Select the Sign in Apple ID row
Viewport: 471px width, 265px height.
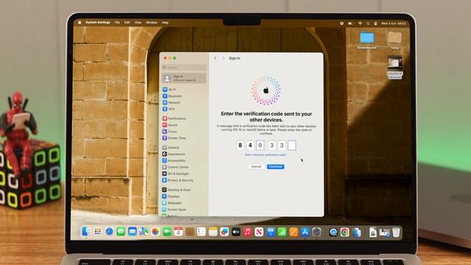184,78
